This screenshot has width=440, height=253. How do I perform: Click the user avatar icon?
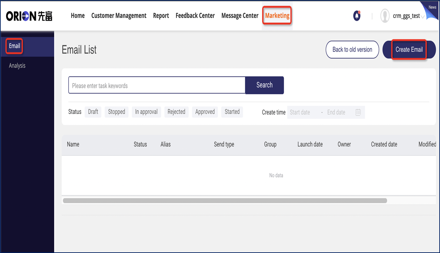click(x=385, y=16)
